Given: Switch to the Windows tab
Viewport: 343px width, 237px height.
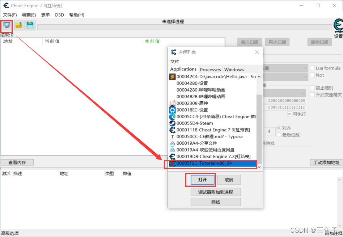Looking at the screenshot, I should coord(234,69).
